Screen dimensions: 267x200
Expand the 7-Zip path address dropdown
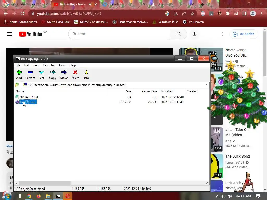click(x=207, y=85)
